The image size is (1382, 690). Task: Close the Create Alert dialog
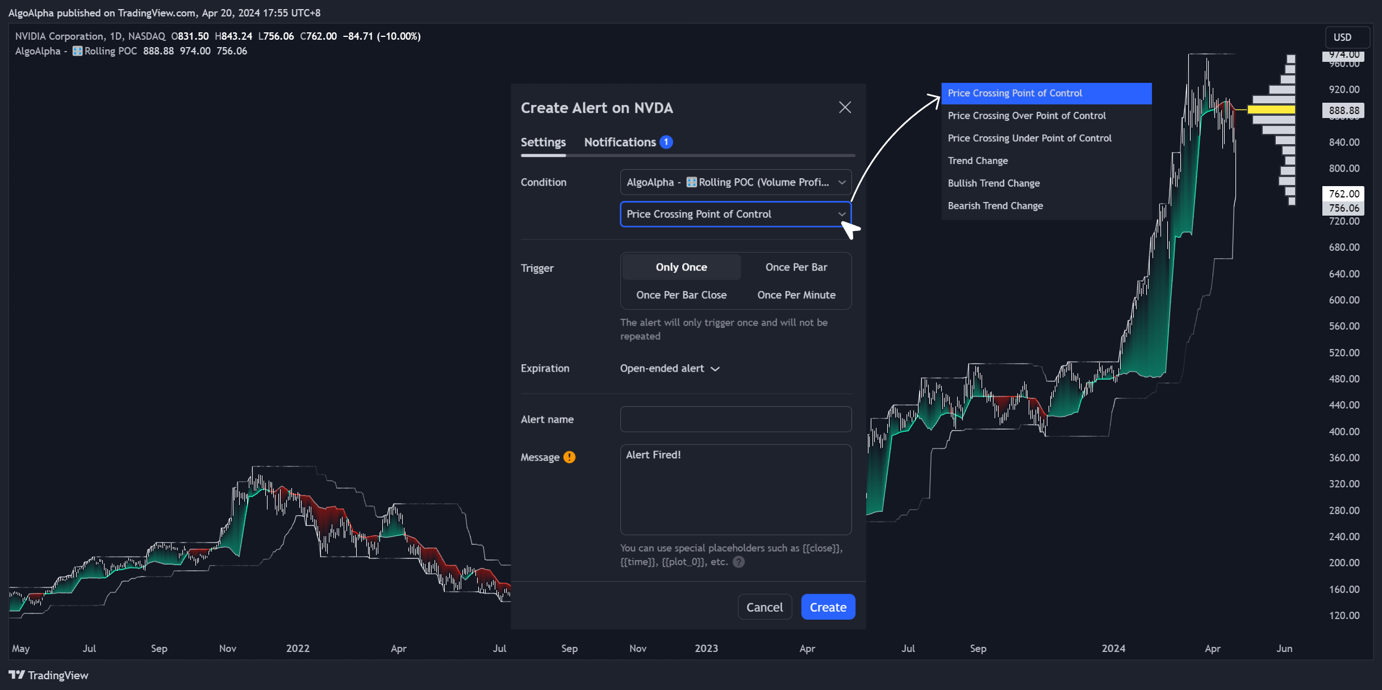[845, 107]
